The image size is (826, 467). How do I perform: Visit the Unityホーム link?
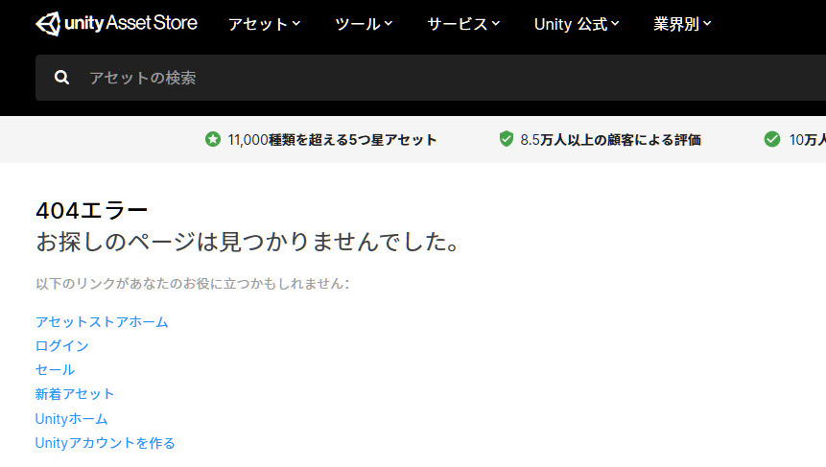click(71, 418)
